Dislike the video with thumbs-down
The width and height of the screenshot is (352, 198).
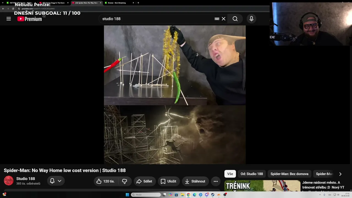pyautogui.click(x=125, y=181)
